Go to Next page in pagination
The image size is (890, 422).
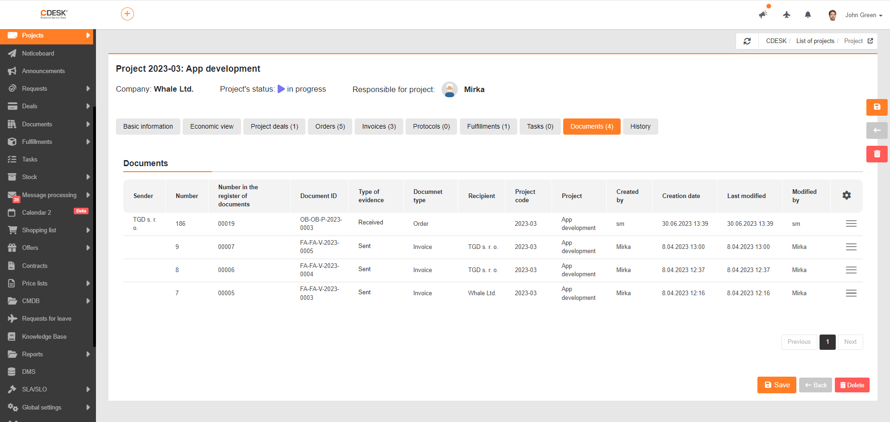(851, 342)
